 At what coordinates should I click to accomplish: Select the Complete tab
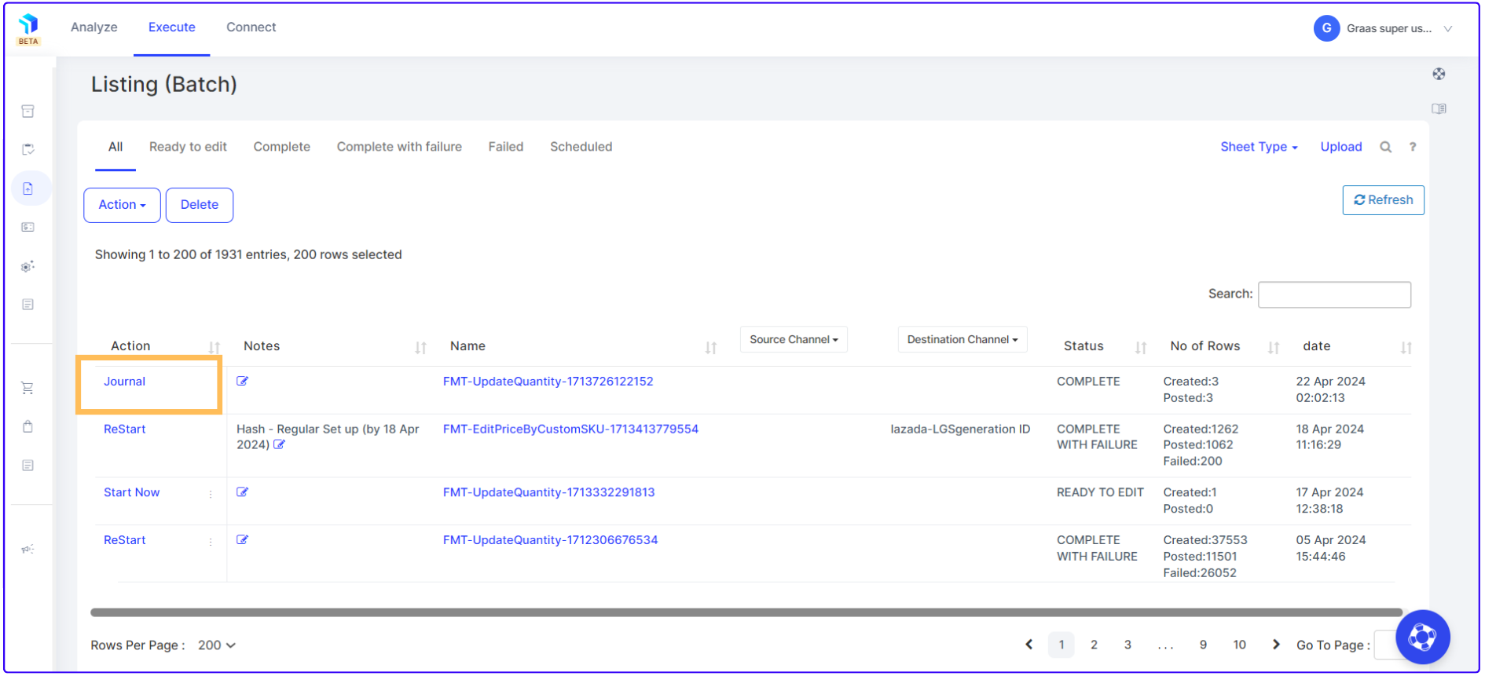pos(281,147)
